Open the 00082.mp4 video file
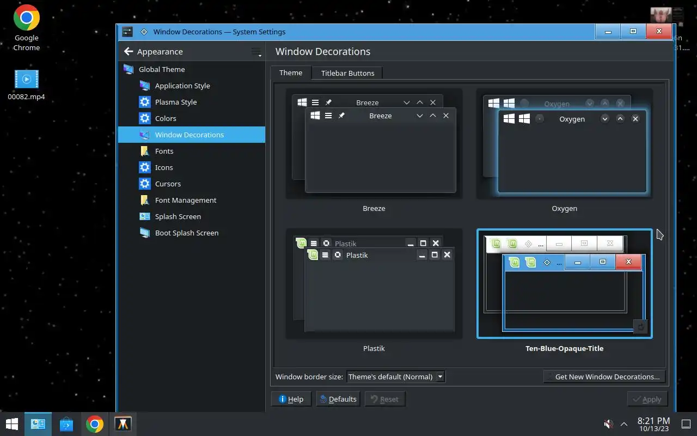Screen dimensions: 697x436 tap(26, 86)
